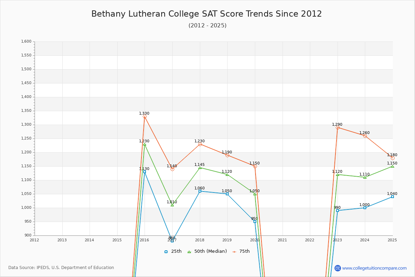Select the 2016 75th percentile point 1,330

145,117
